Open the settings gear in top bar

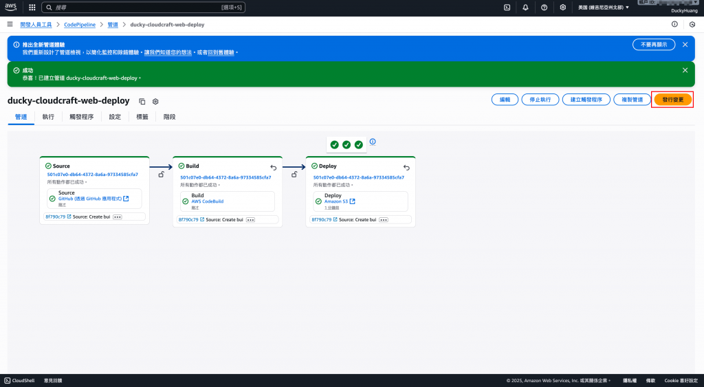coord(562,7)
